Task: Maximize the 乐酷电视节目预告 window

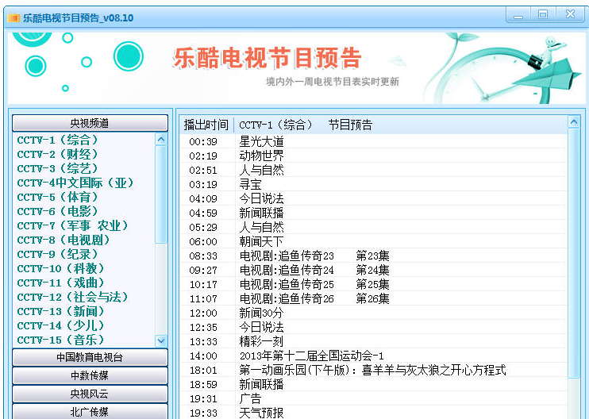Action: [x=543, y=15]
